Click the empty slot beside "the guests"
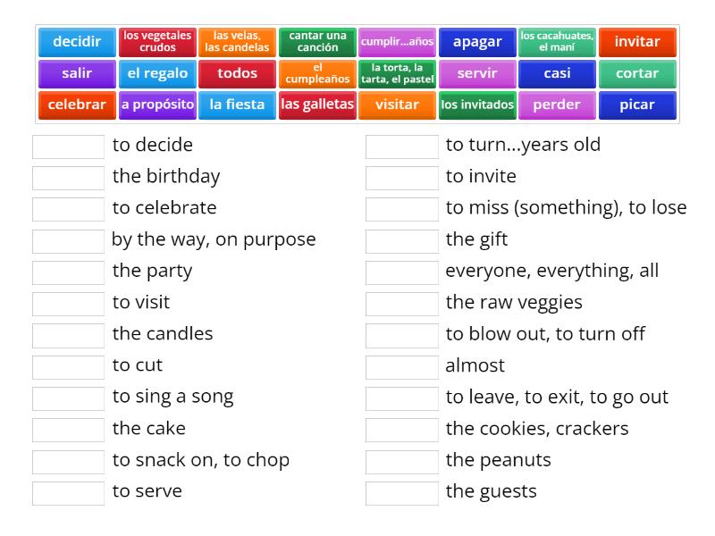Viewport: 715px width, 536px height. [x=402, y=491]
